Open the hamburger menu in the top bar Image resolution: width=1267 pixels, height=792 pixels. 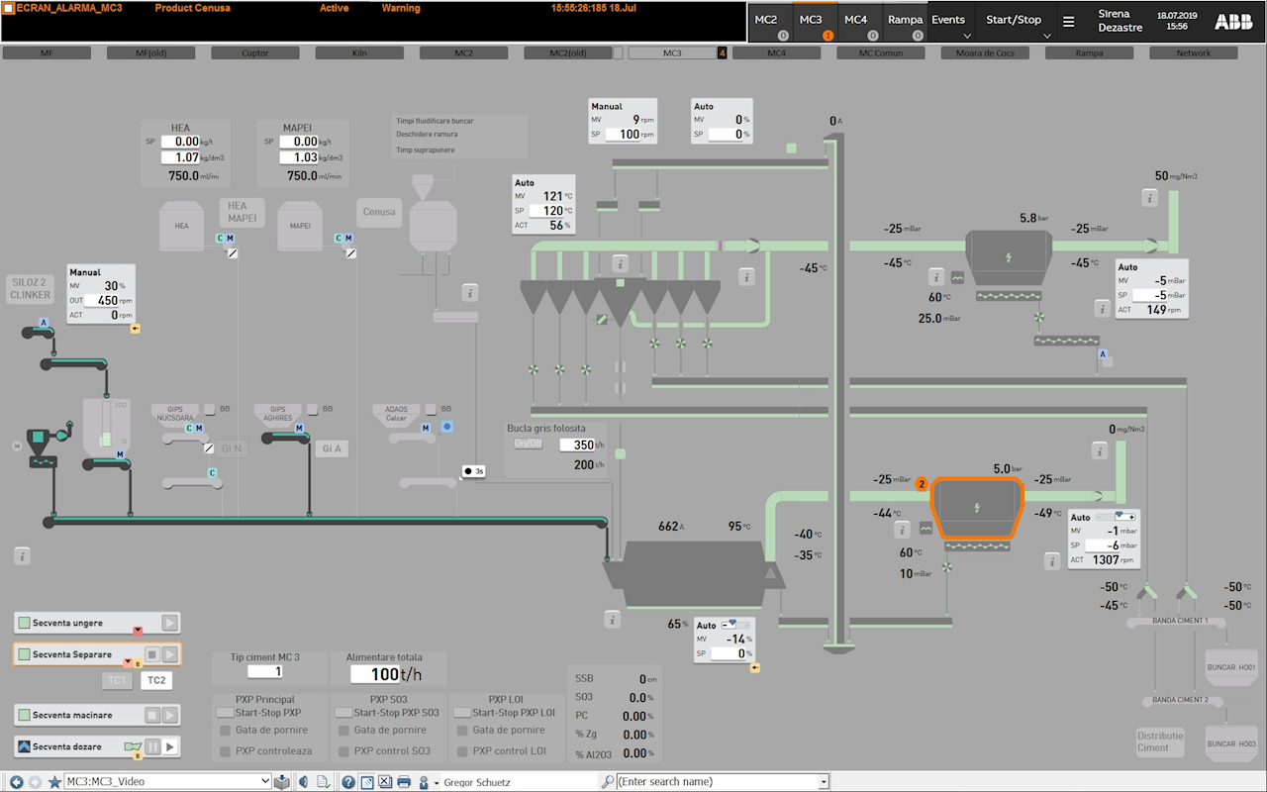pos(1068,21)
